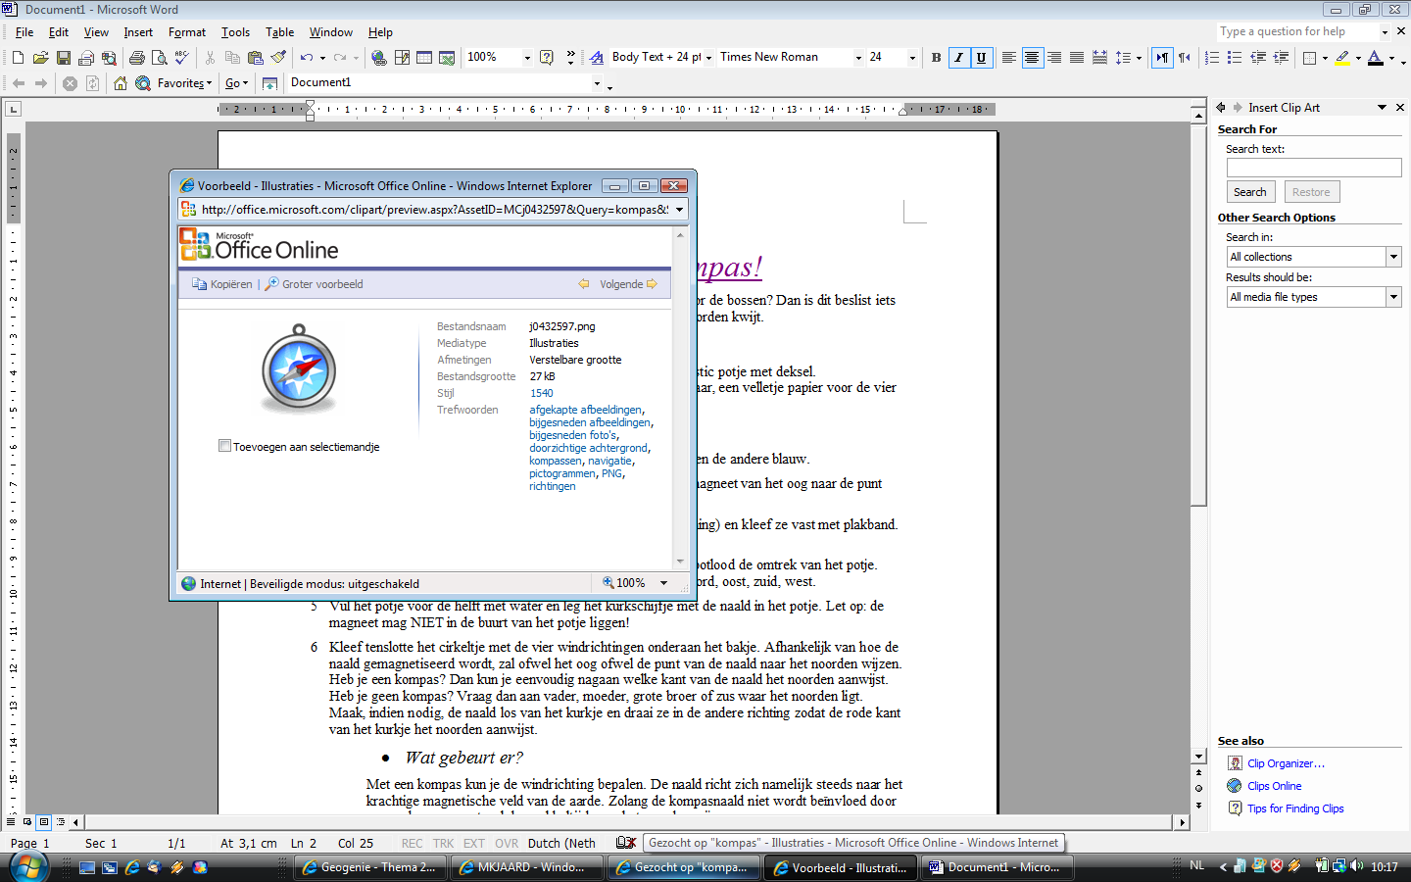
Task: Justify the paragraph text
Action: tap(1077, 58)
